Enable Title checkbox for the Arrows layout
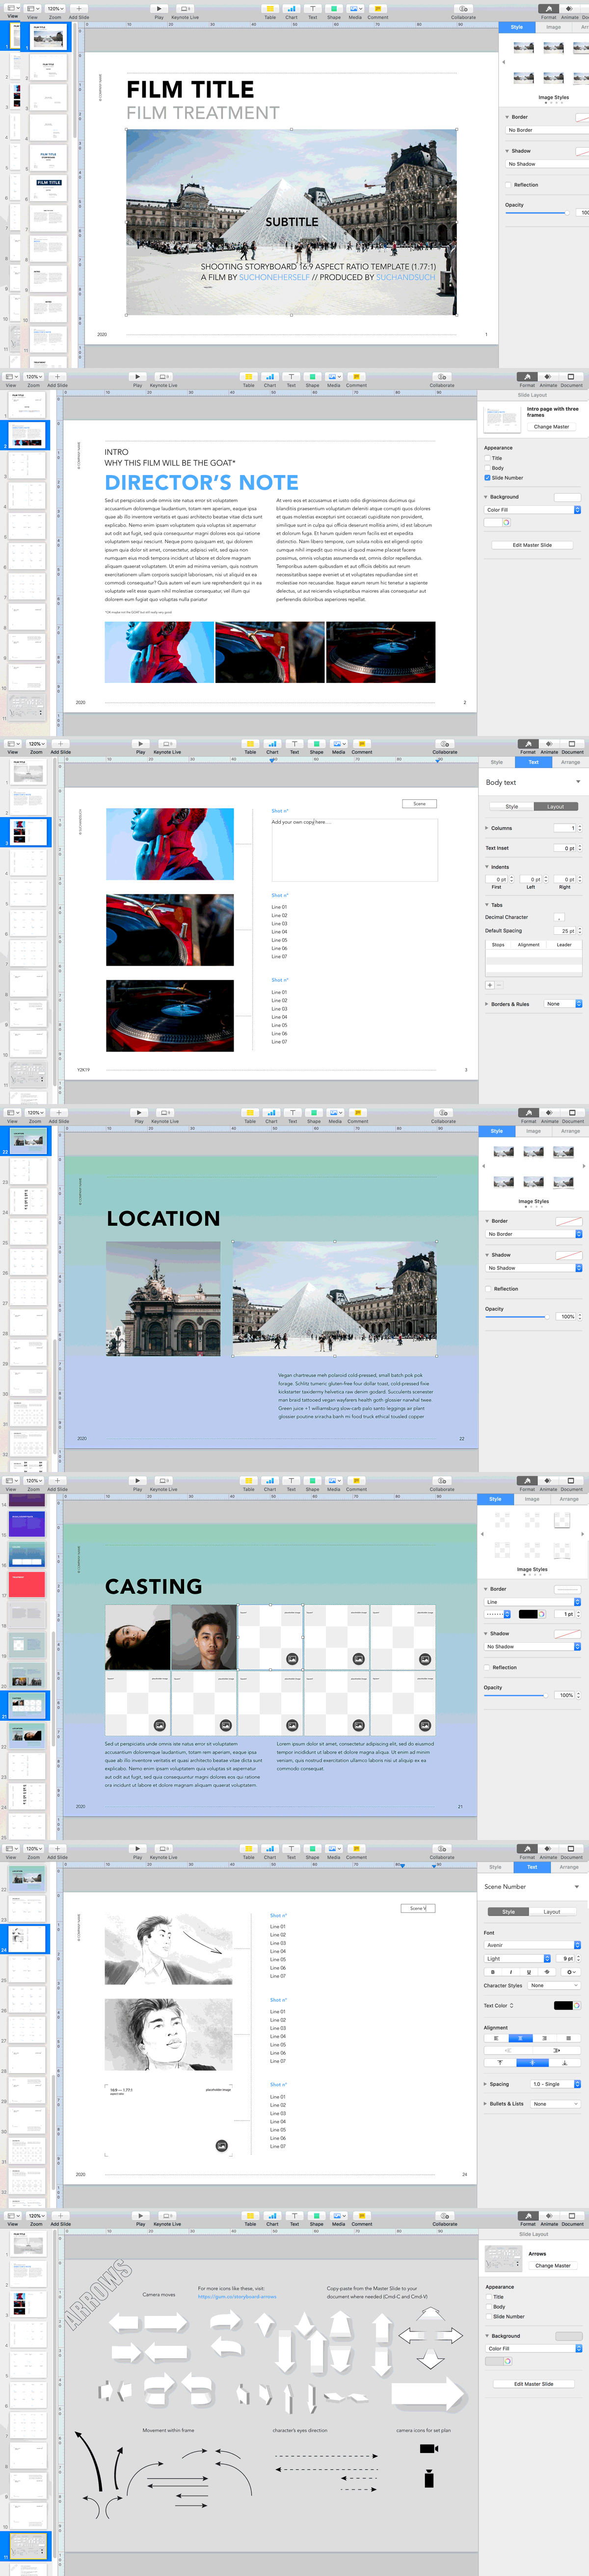The height and width of the screenshot is (2576, 589). click(488, 2297)
